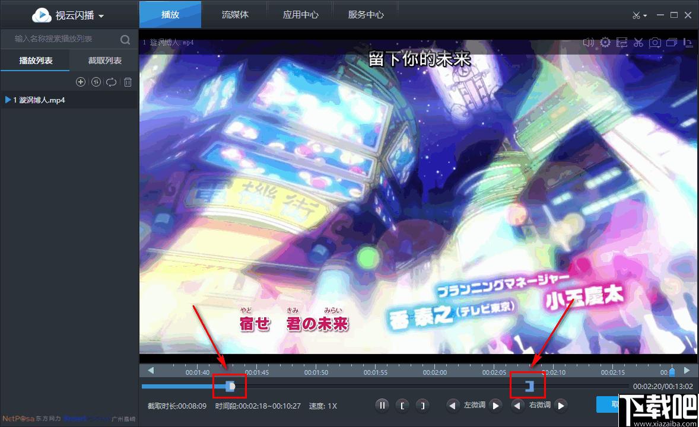Open the 流媒体 tab

click(235, 15)
